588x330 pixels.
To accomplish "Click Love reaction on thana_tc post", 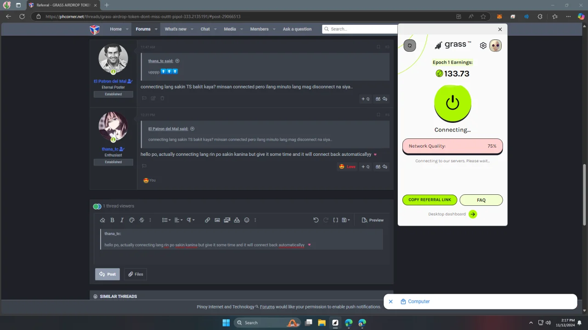I will [x=347, y=166].
